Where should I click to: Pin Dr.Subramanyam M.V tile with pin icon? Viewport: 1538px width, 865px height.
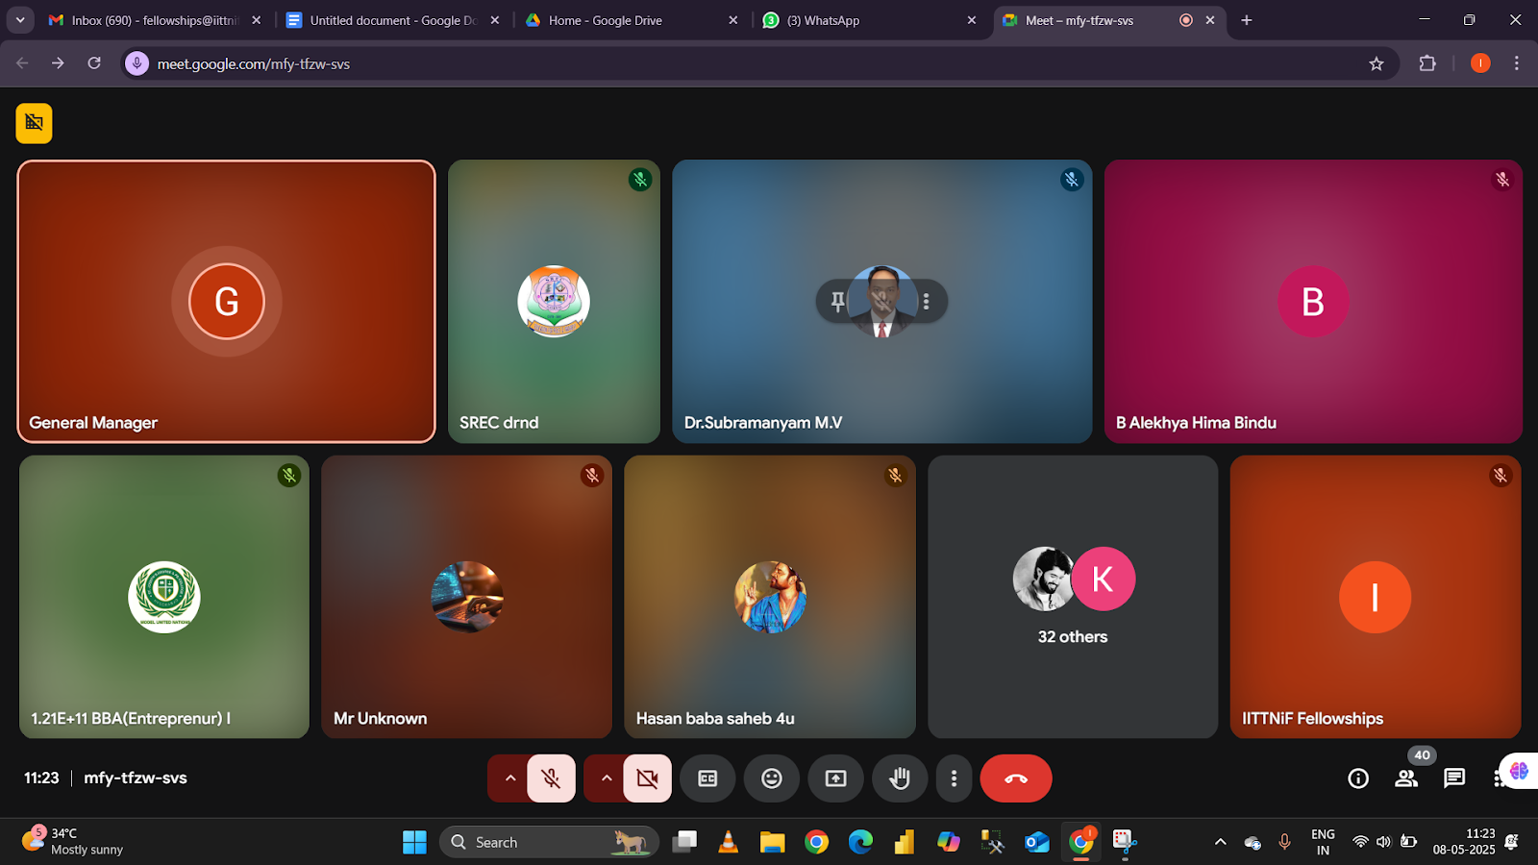(x=838, y=302)
